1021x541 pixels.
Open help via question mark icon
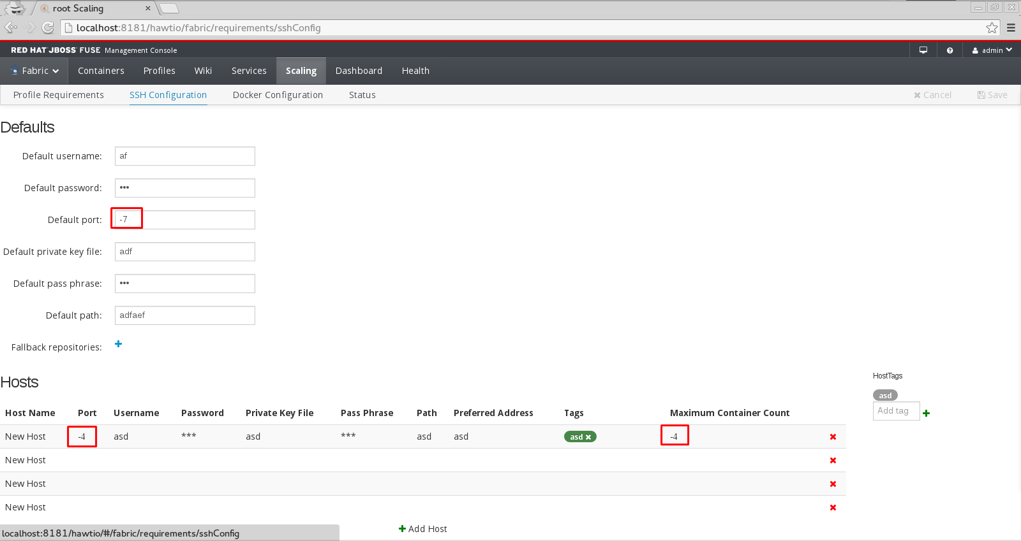point(950,50)
